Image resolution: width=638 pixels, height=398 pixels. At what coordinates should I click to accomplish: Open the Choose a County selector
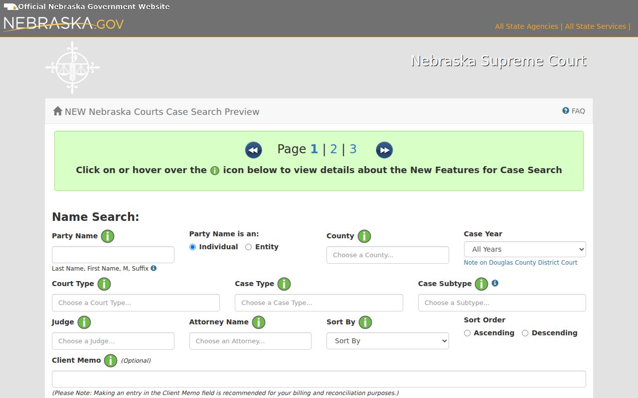tap(388, 255)
